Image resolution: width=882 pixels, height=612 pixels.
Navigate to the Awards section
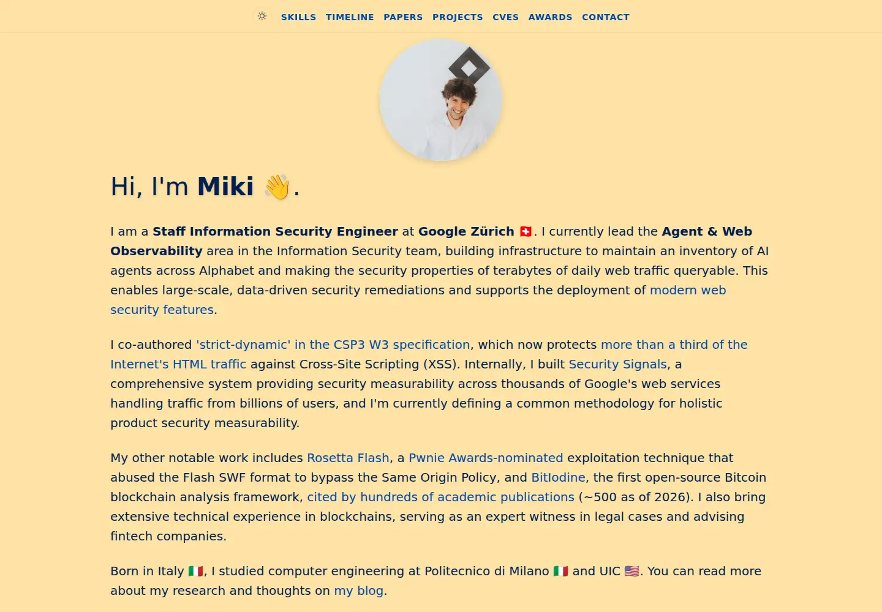pyautogui.click(x=550, y=17)
